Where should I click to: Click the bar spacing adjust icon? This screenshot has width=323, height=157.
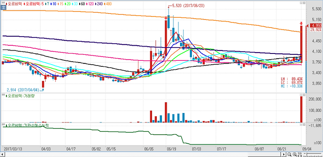coord(300,154)
